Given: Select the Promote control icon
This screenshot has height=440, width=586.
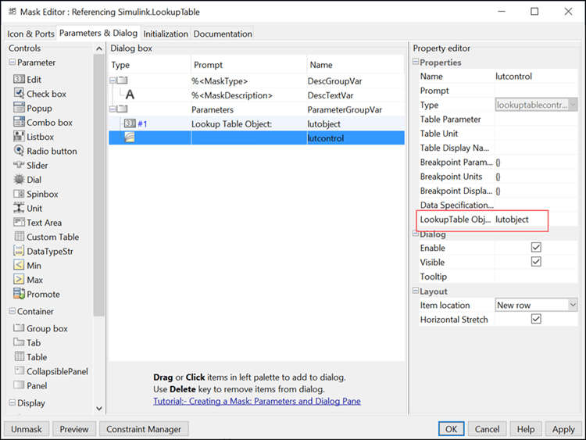Looking at the screenshot, I should tap(19, 294).
